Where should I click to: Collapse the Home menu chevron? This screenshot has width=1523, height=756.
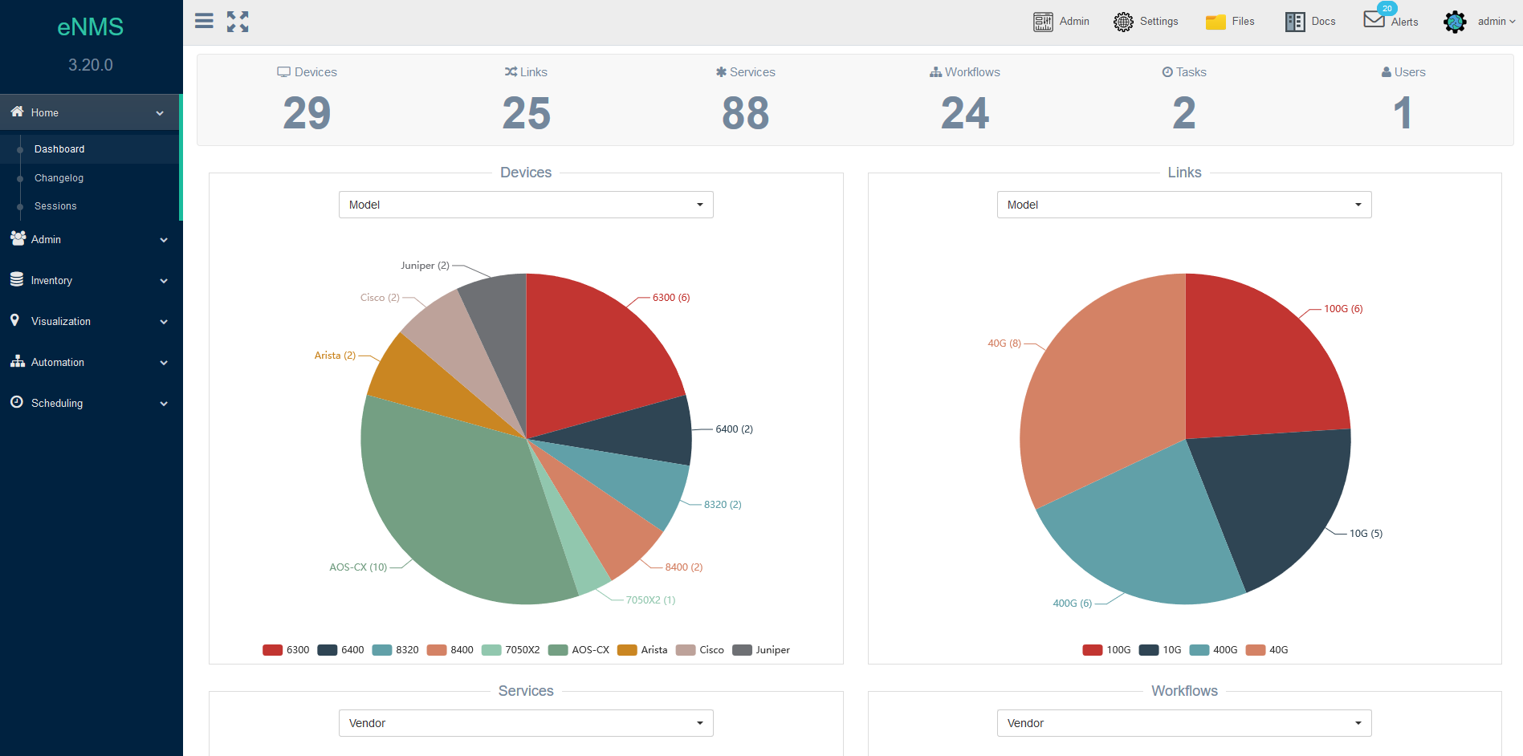coord(160,113)
